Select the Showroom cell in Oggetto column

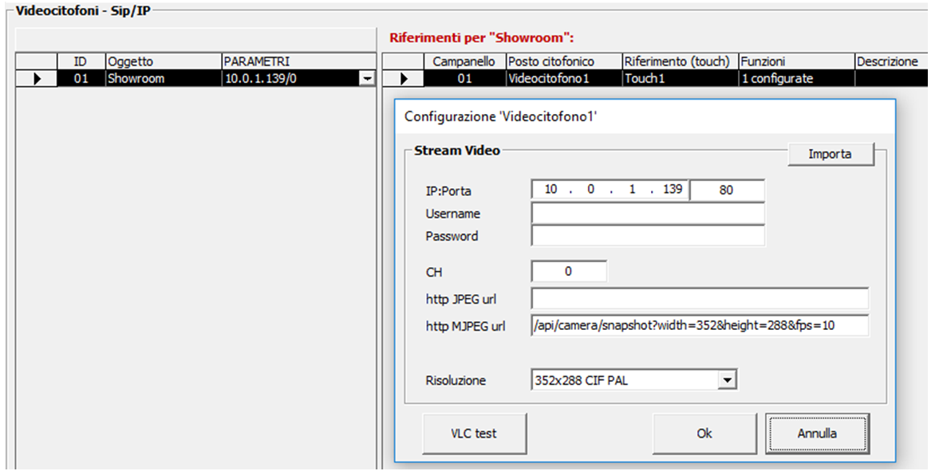pos(163,78)
